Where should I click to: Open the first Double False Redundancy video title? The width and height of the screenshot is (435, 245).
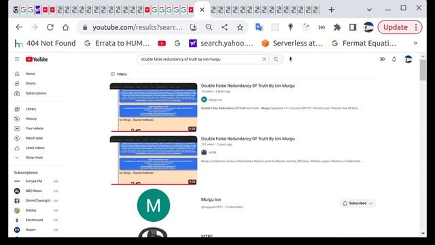pos(247,86)
